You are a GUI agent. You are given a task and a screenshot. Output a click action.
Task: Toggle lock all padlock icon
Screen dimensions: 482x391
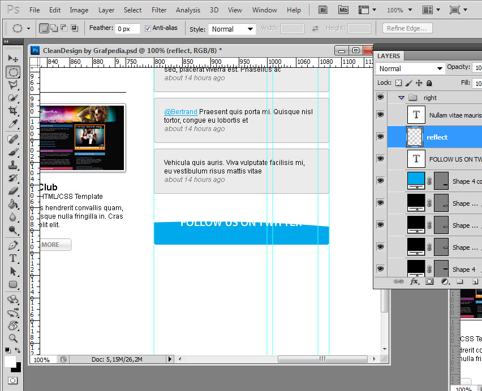pyautogui.click(x=429, y=83)
